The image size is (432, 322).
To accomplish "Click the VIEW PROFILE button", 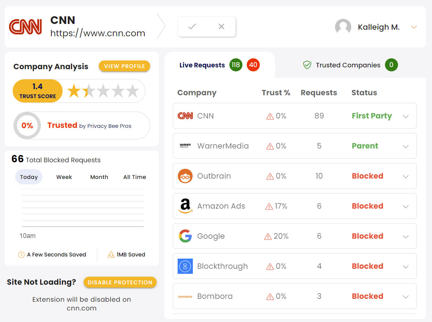I will 124,66.
